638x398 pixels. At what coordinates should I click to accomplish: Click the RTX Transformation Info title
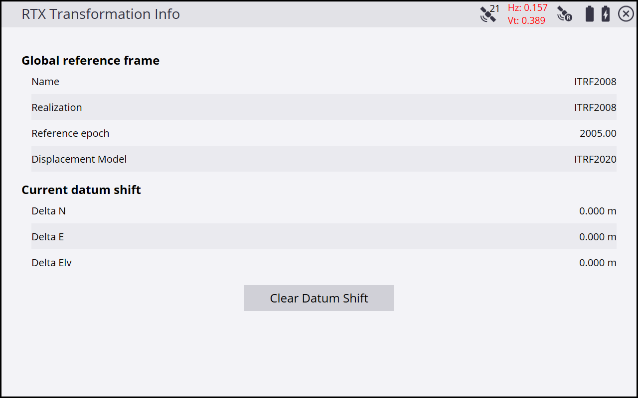(100, 14)
